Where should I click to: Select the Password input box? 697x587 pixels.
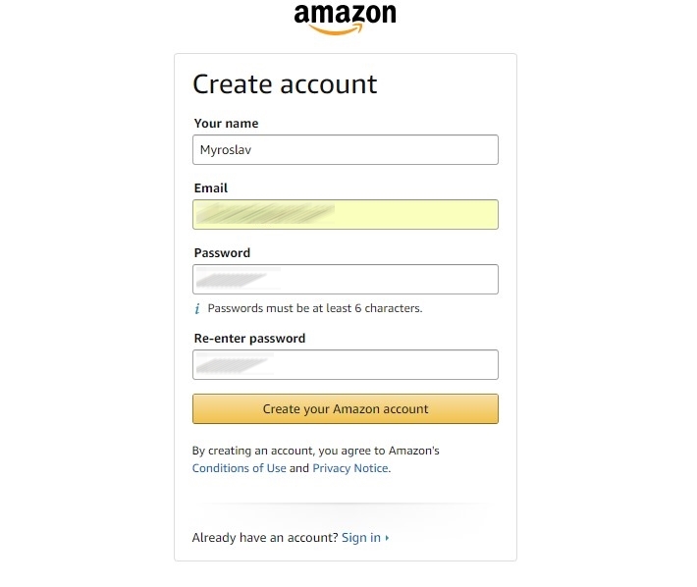coord(345,279)
